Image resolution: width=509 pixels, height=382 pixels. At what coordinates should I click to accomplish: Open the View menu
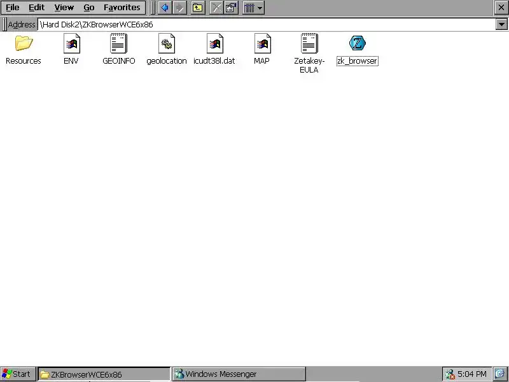tap(64, 8)
